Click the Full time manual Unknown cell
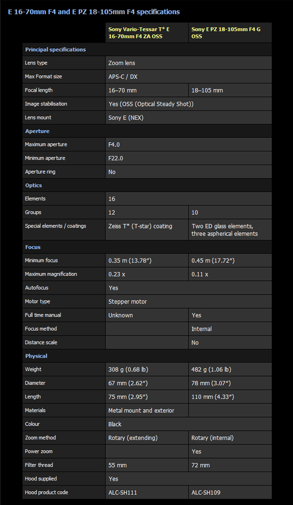293x505 pixels. [147, 315]
